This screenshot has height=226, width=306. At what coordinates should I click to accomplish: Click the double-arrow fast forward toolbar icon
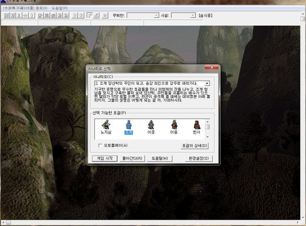pyautogui.click(x=40, y=16)
